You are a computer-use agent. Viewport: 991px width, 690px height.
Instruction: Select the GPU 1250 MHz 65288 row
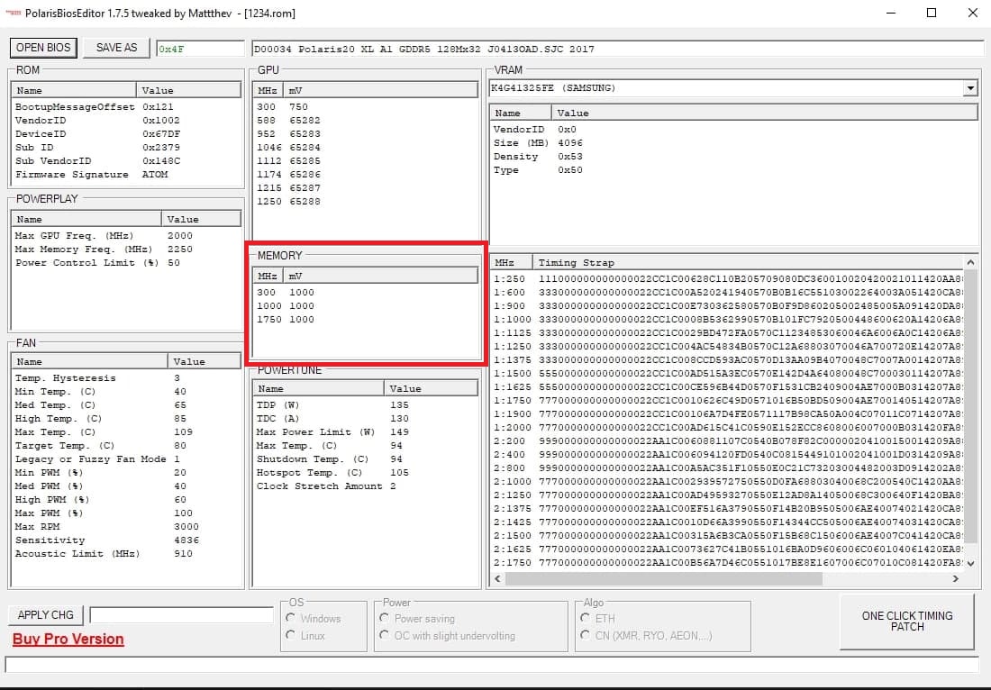click(x=365, y=202)
